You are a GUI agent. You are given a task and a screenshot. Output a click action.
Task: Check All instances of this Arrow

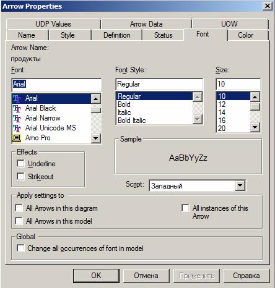click(185, 208)
